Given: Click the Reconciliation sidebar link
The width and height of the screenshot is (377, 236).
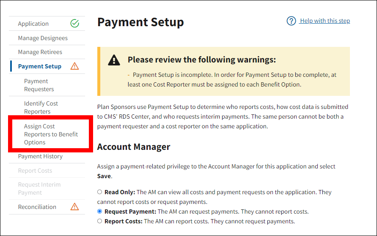Looking at the screenshot, I should coord(37,207).
